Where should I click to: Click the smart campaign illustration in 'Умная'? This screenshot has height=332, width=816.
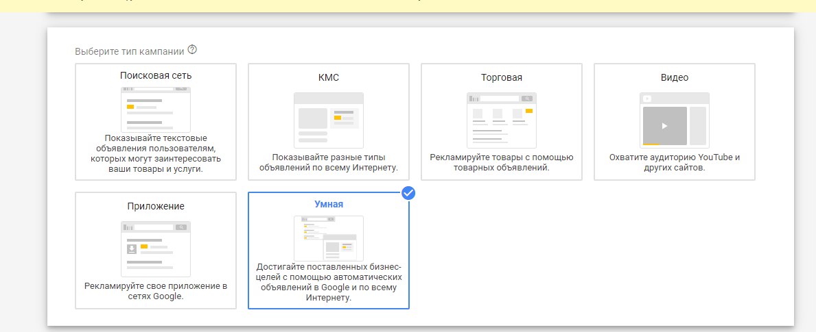coord(328,238)
